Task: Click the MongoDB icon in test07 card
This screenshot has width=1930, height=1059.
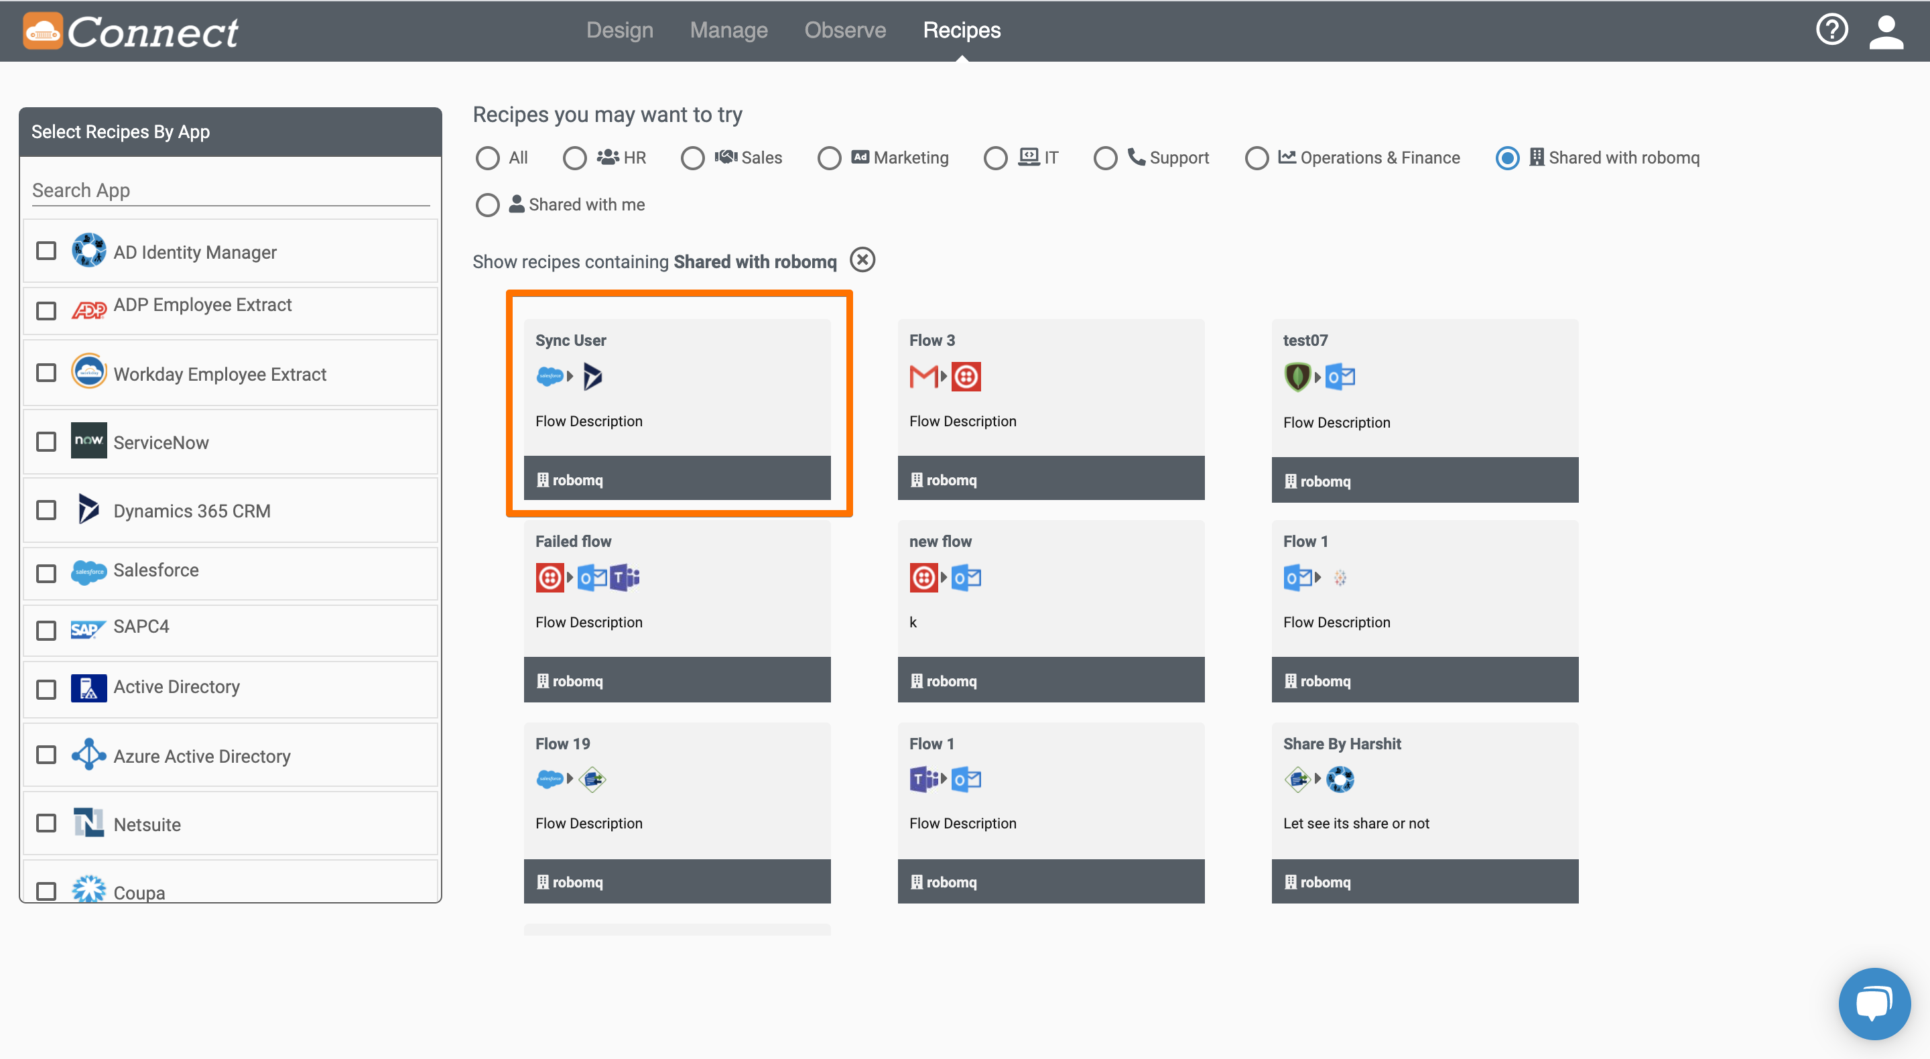Action: point(1297,376)
